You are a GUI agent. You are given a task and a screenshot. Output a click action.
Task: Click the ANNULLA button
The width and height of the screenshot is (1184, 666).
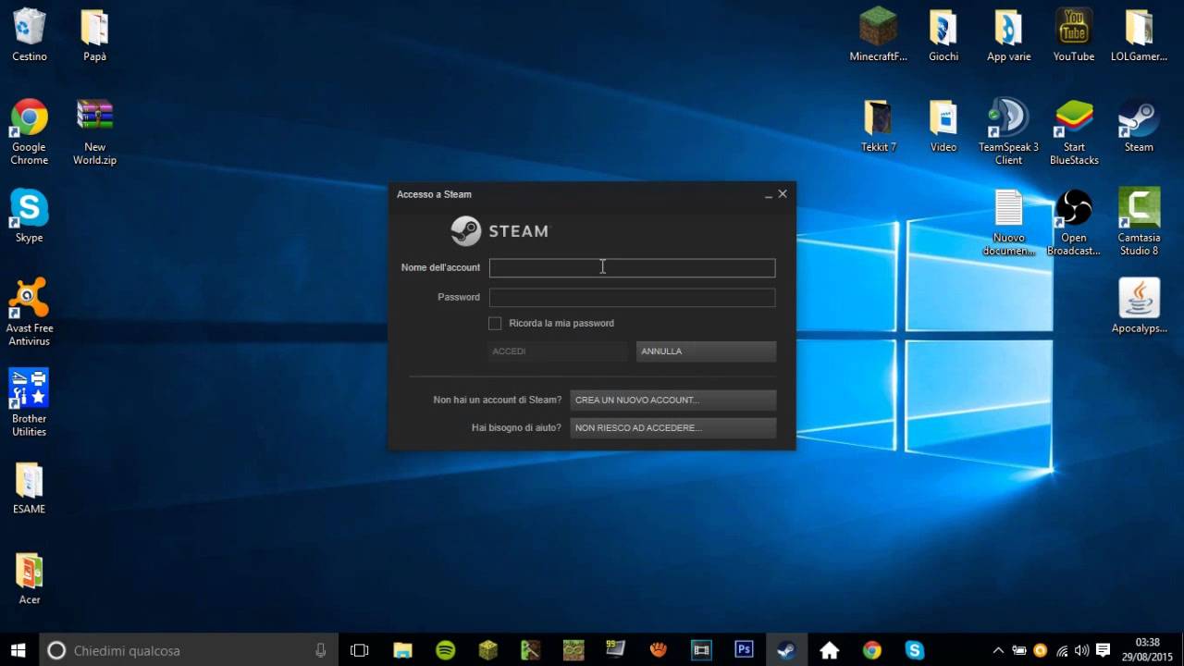click(x=706, y=351)
